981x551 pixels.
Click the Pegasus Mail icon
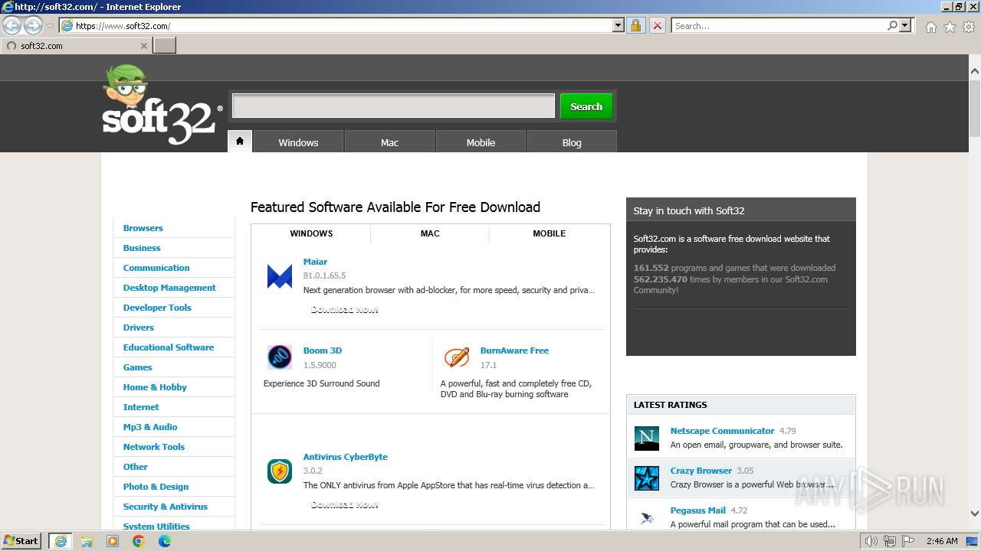(x=647, y=518)
